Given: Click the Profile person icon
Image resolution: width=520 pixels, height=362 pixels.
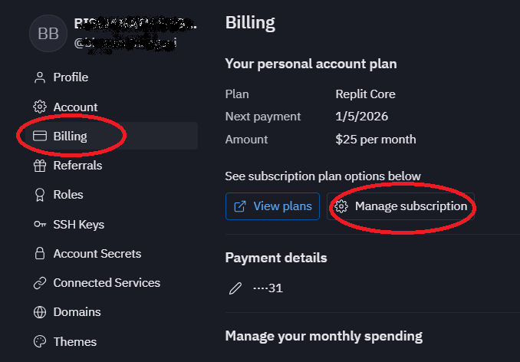Looking at the screenshot, I should coord(40,77).
